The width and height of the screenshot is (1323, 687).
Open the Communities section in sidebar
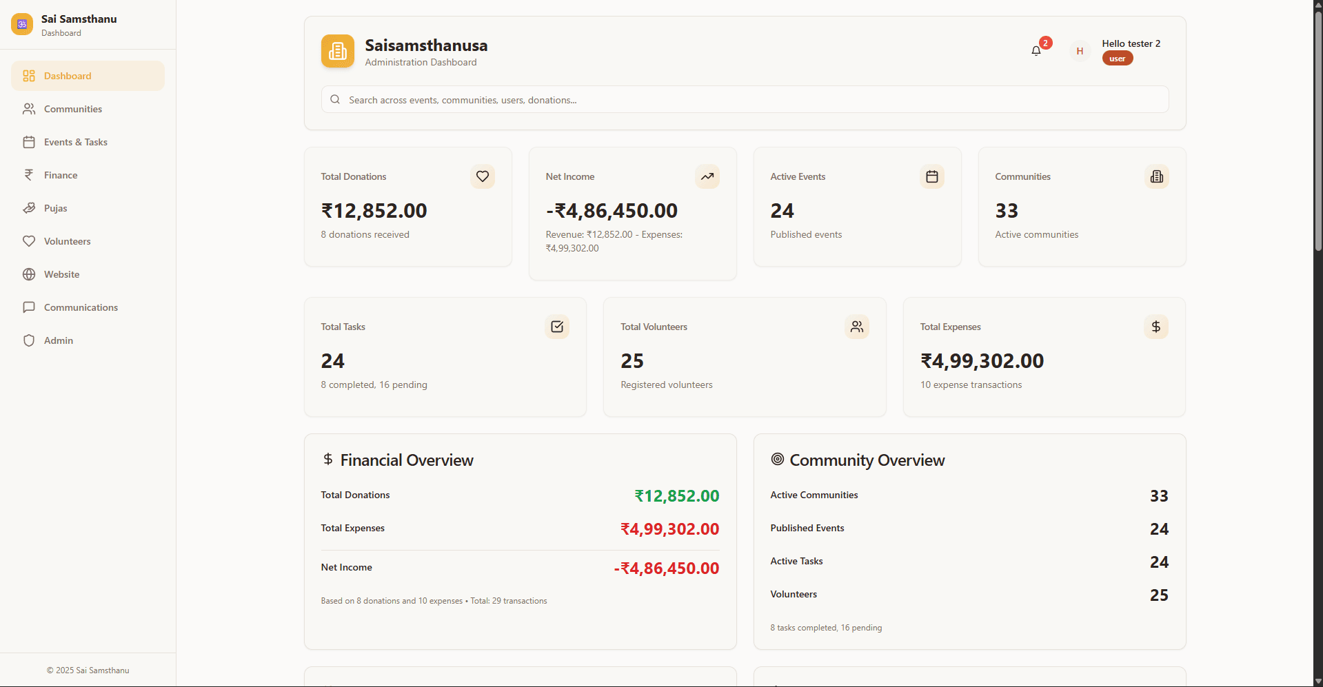coord(72,108)
